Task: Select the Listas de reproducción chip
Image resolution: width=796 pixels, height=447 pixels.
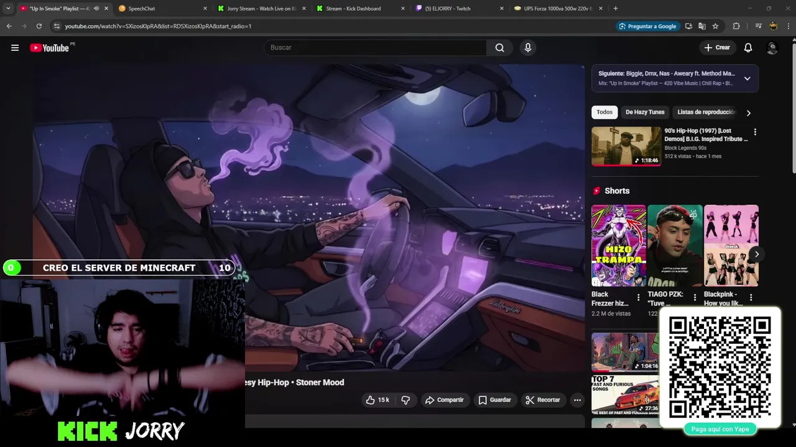Action: click(x=706, y=112)
